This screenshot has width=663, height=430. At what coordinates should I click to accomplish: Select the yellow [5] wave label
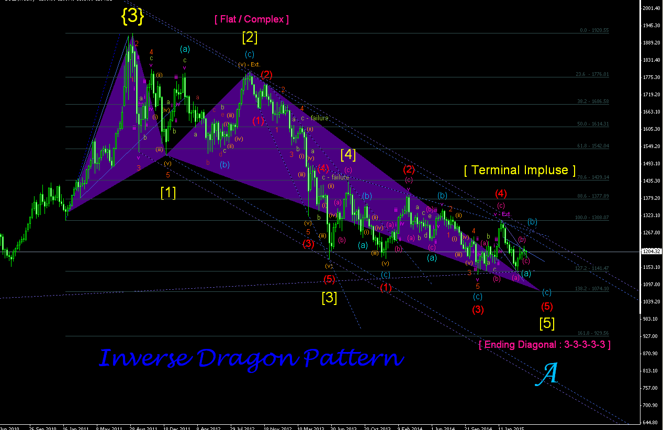(547, 323)
